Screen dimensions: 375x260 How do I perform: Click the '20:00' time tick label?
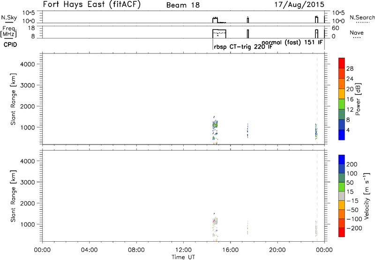[277, 250]
